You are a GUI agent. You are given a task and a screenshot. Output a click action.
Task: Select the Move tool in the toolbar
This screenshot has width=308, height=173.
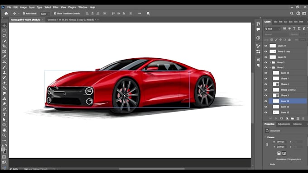coord(4,25)
